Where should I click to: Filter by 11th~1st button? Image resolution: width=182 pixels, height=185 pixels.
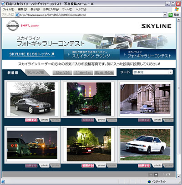83,73
